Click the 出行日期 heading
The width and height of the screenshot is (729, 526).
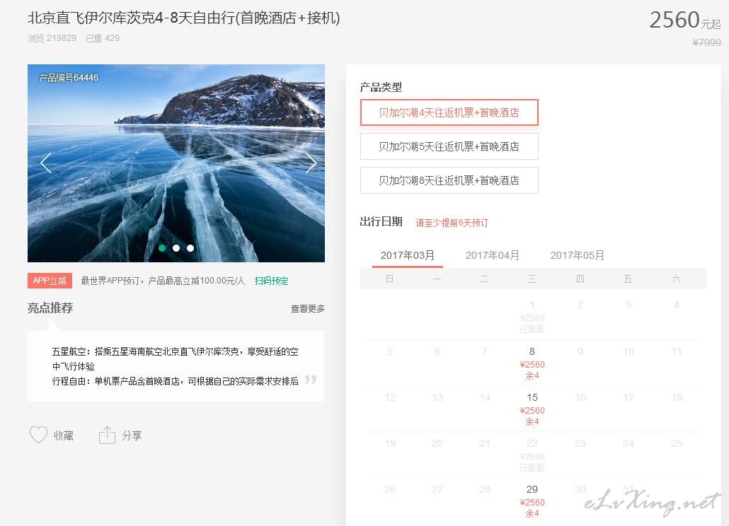point(381,221)
